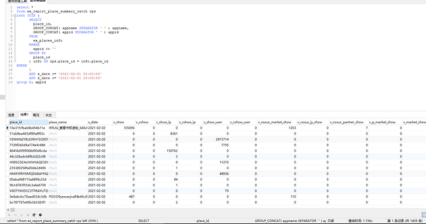This screenshot has height=224, width=426.
Task: Switch to grid view icon at bottom right
Action: click(424, 215)
